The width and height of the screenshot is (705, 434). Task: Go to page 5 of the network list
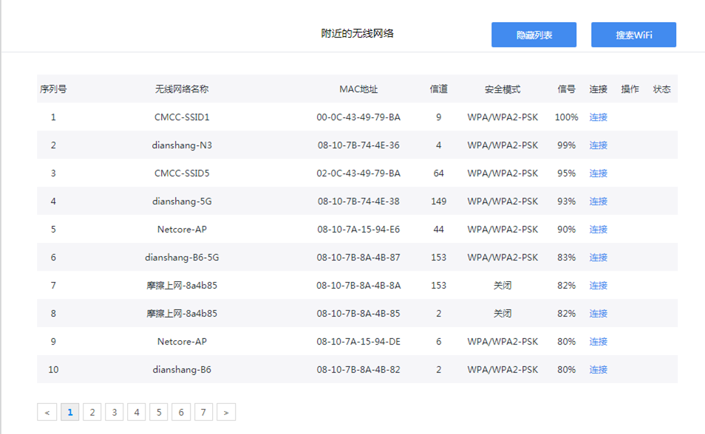pyautogui.click(x=159, y=411)
